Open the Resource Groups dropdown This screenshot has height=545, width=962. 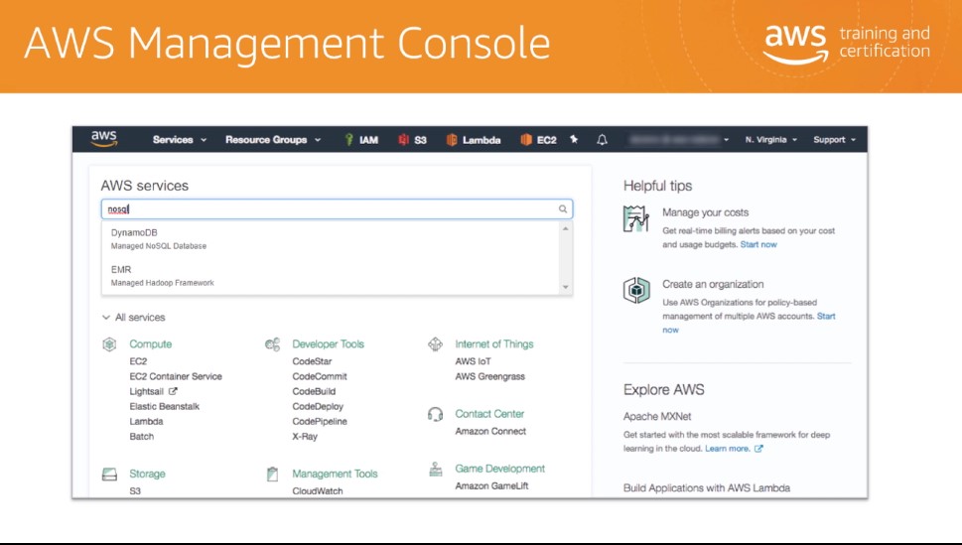(x=273, y=139)
